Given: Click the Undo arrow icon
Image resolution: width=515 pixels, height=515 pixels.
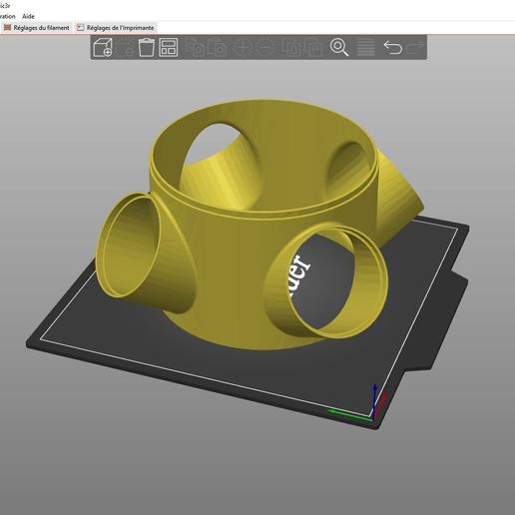Looking at the screenshot, I should (392, 47).
